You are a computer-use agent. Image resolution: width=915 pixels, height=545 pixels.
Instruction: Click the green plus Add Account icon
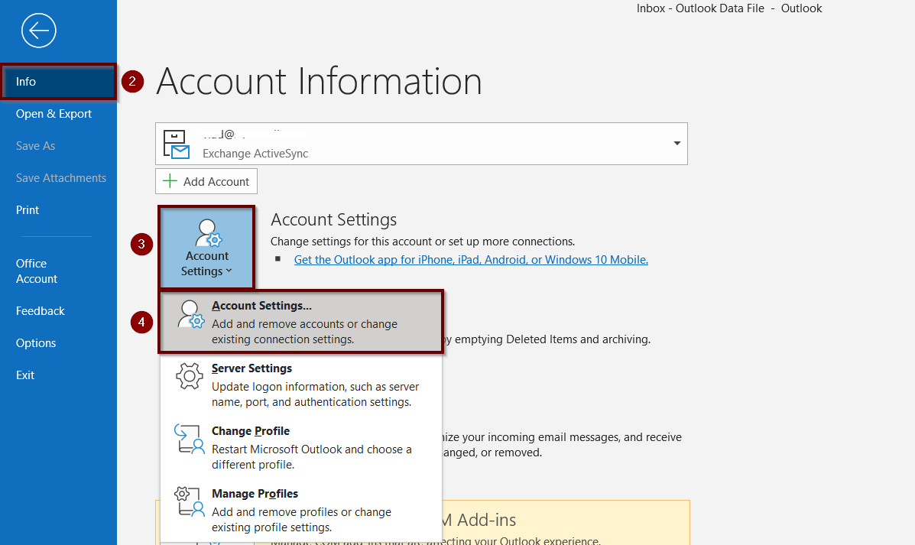170,182
